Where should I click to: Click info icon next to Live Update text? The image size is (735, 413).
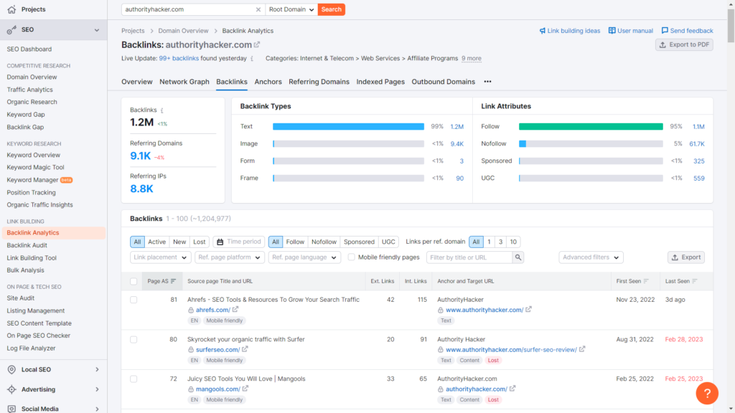(x=252, y=59)
